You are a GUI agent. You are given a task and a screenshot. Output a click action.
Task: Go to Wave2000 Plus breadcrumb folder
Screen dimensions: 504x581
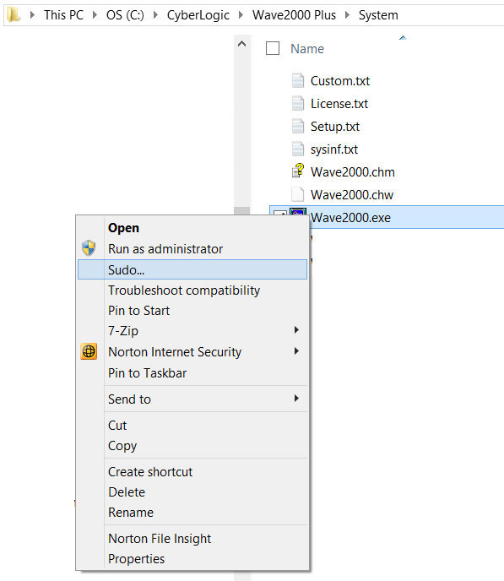point(294,15)
